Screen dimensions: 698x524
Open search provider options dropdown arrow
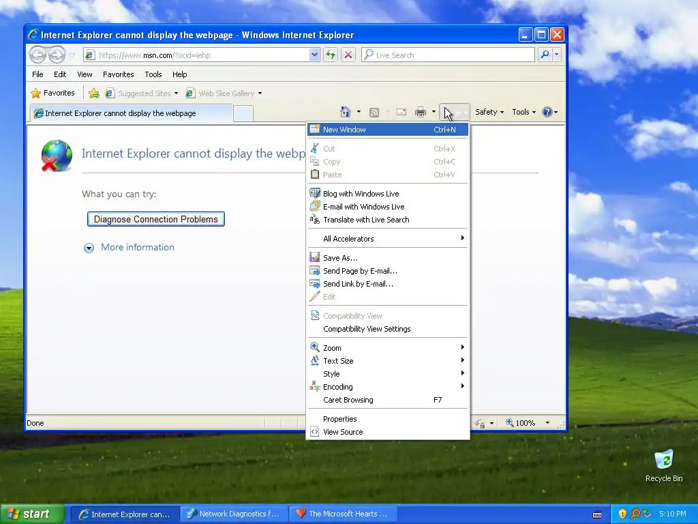(x=556, y=55)
